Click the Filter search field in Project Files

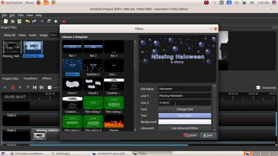pyautogui.click(x=54, y=35)
